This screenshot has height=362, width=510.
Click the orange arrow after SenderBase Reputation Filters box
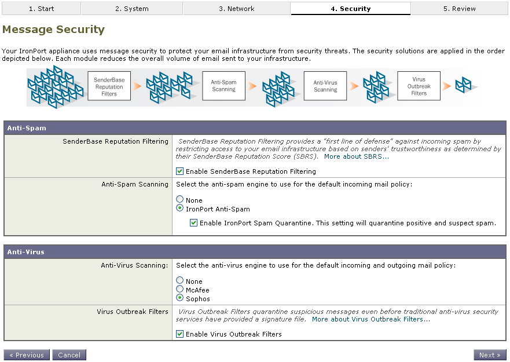pos(138,86)
